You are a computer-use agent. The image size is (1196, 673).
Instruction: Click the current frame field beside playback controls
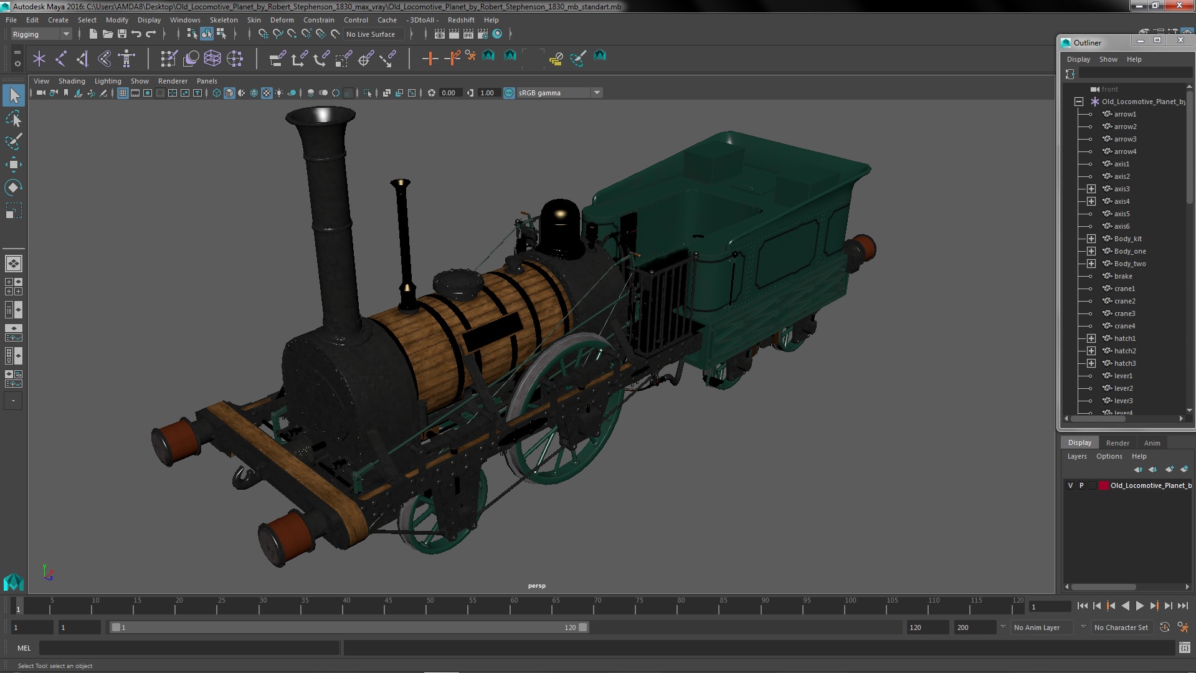pos(1050,606)
